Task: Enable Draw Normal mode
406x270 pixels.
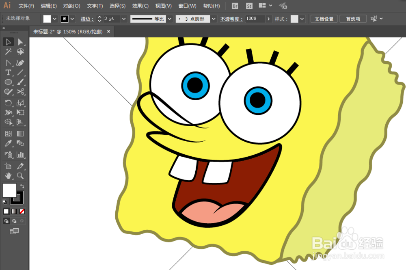Action: [x=6, y=221]
